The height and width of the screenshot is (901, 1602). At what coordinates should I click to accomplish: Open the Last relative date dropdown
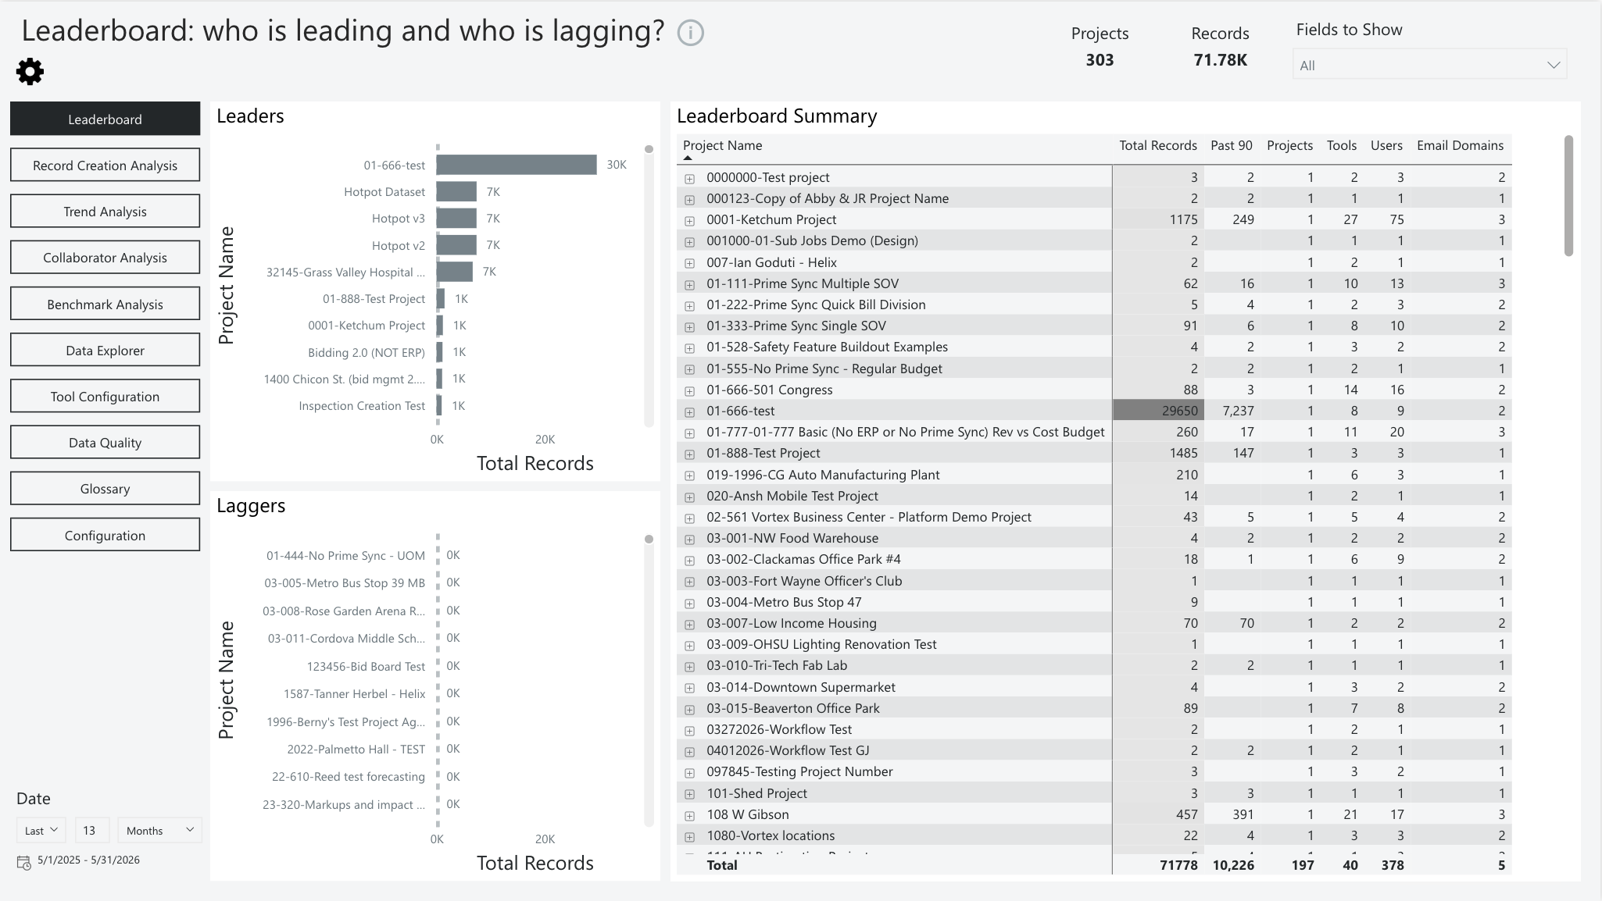click(41, 830)
